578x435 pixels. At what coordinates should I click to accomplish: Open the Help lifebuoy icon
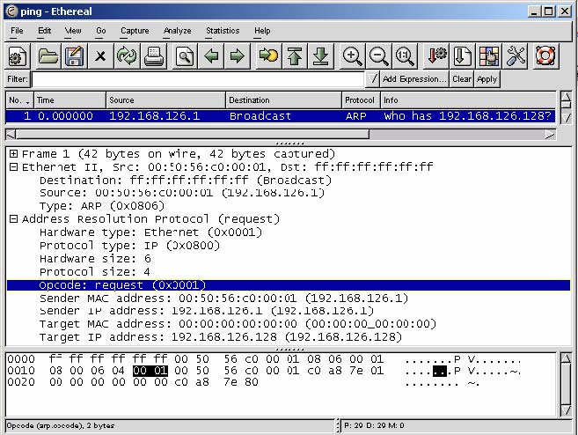[545, 56]
